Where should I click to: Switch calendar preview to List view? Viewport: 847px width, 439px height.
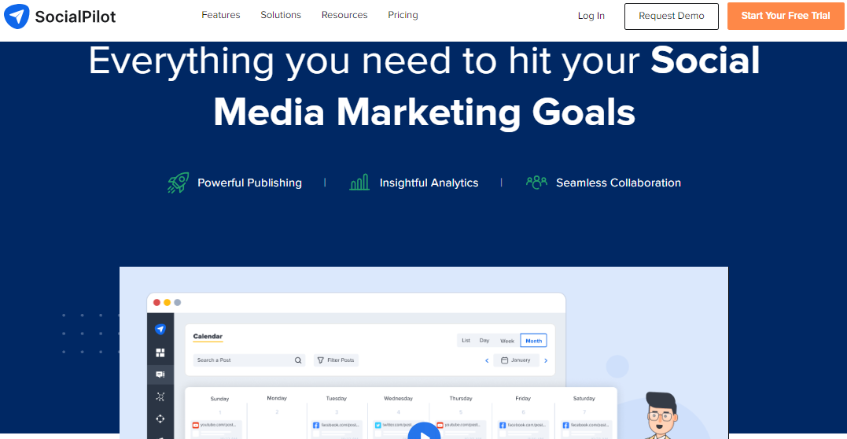pos(466,341)
